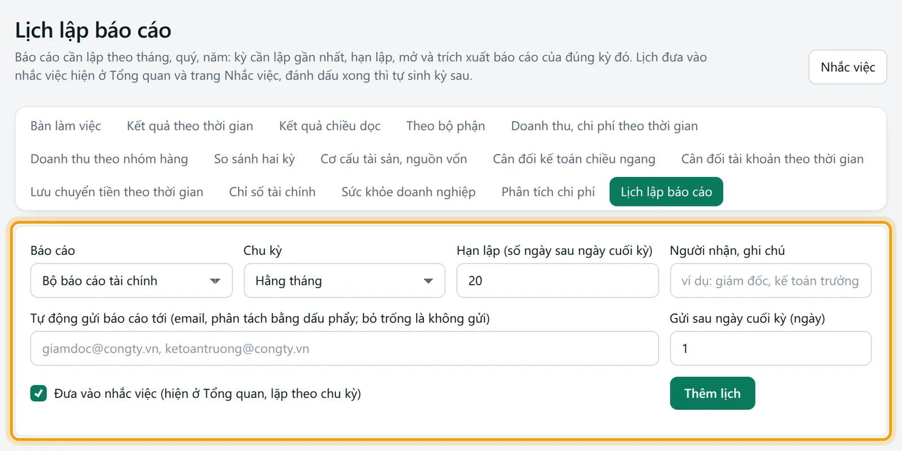Open the Kết quả theo thời gian tab
This screenshot has height=451, width=902.
(x=190, y=126)
